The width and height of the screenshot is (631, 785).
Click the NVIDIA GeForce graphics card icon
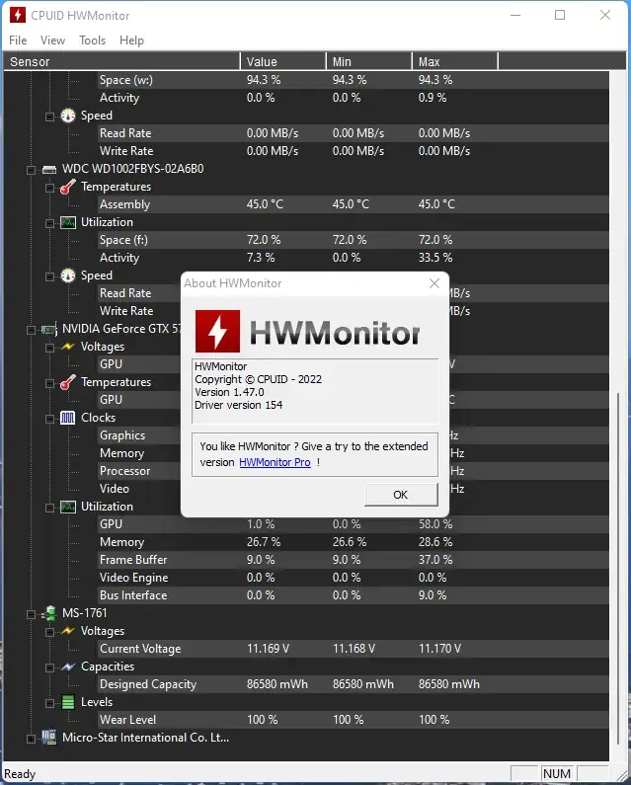click(49, 329)
